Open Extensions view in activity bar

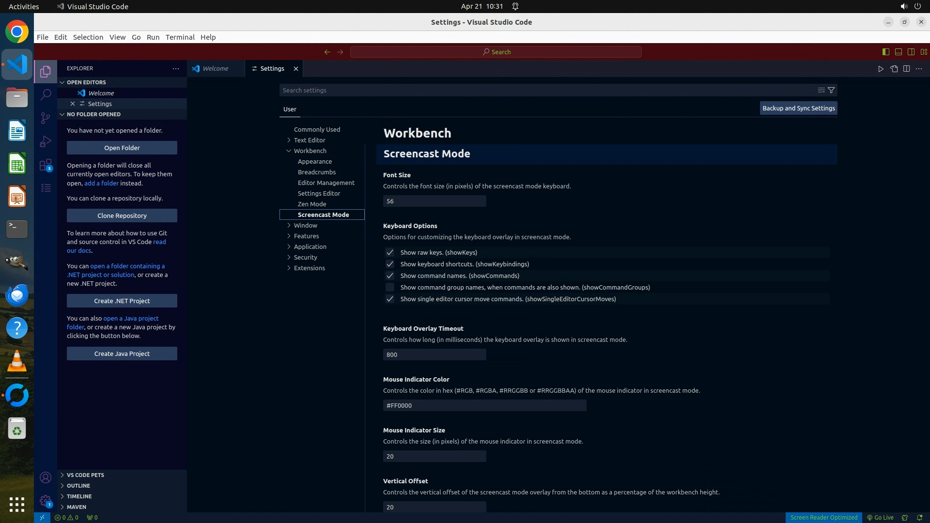(46, 165)
